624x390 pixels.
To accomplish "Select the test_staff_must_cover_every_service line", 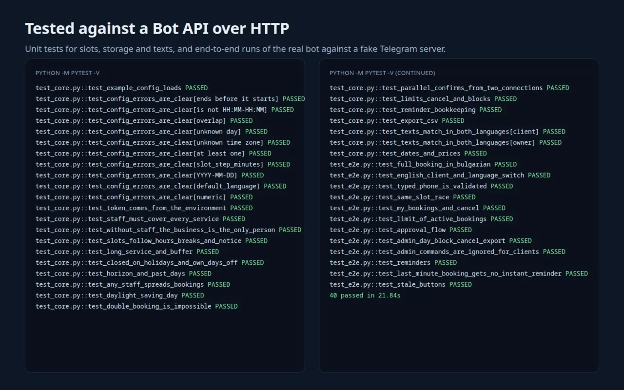I will tap(140, 219).
